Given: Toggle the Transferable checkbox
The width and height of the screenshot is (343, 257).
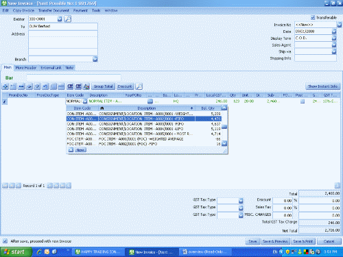Looking at the screenshot, I should (x=313, y=18).
